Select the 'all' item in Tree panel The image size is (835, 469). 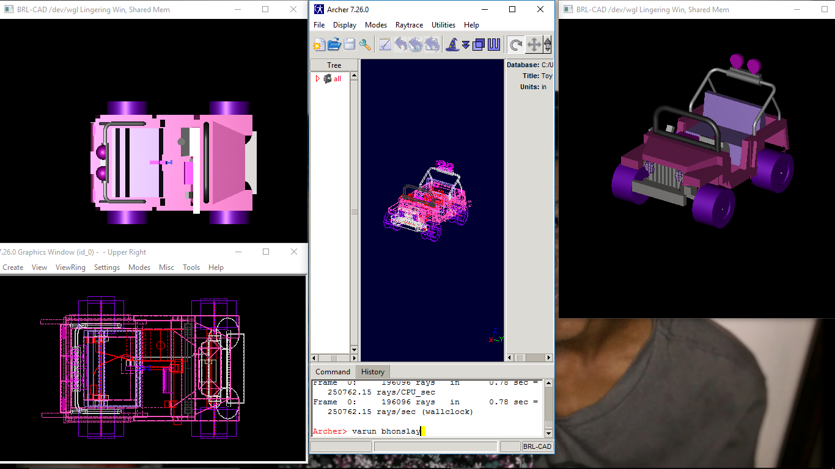337,79
